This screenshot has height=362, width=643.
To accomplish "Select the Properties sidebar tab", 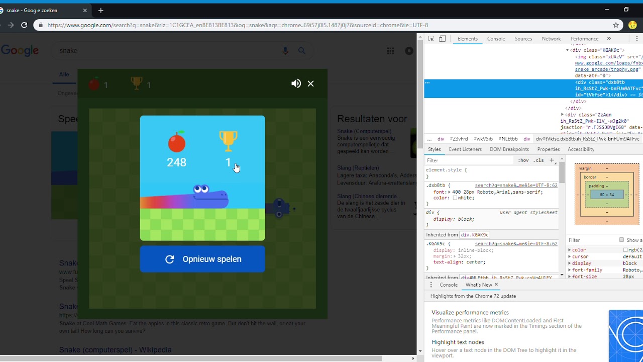I will coord(548,149).
